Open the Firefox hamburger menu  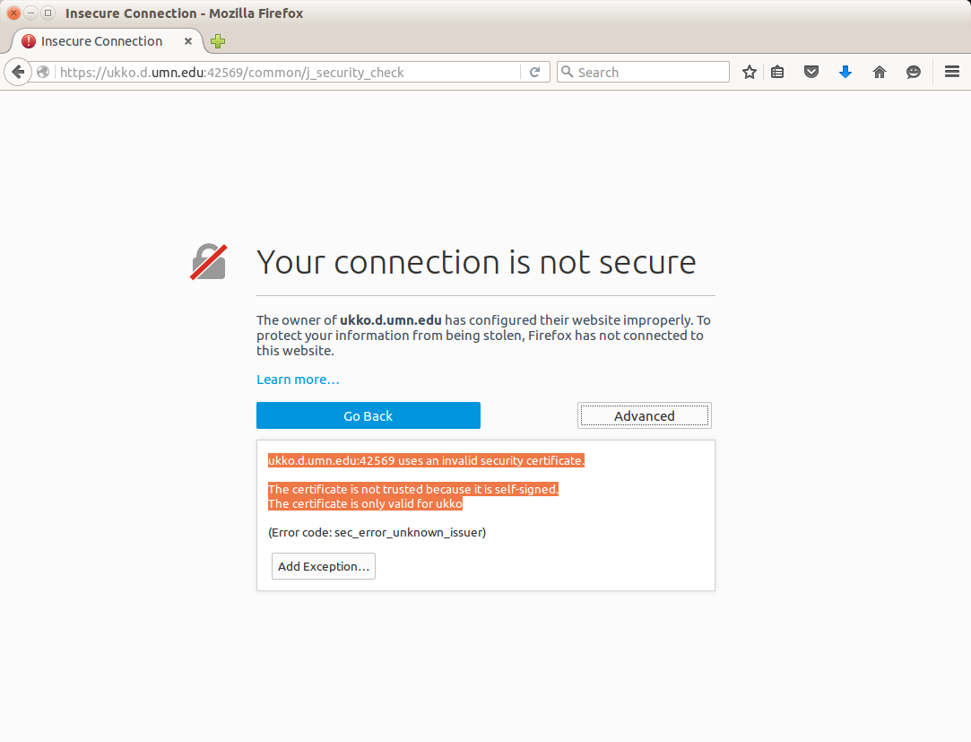(952, 73)
